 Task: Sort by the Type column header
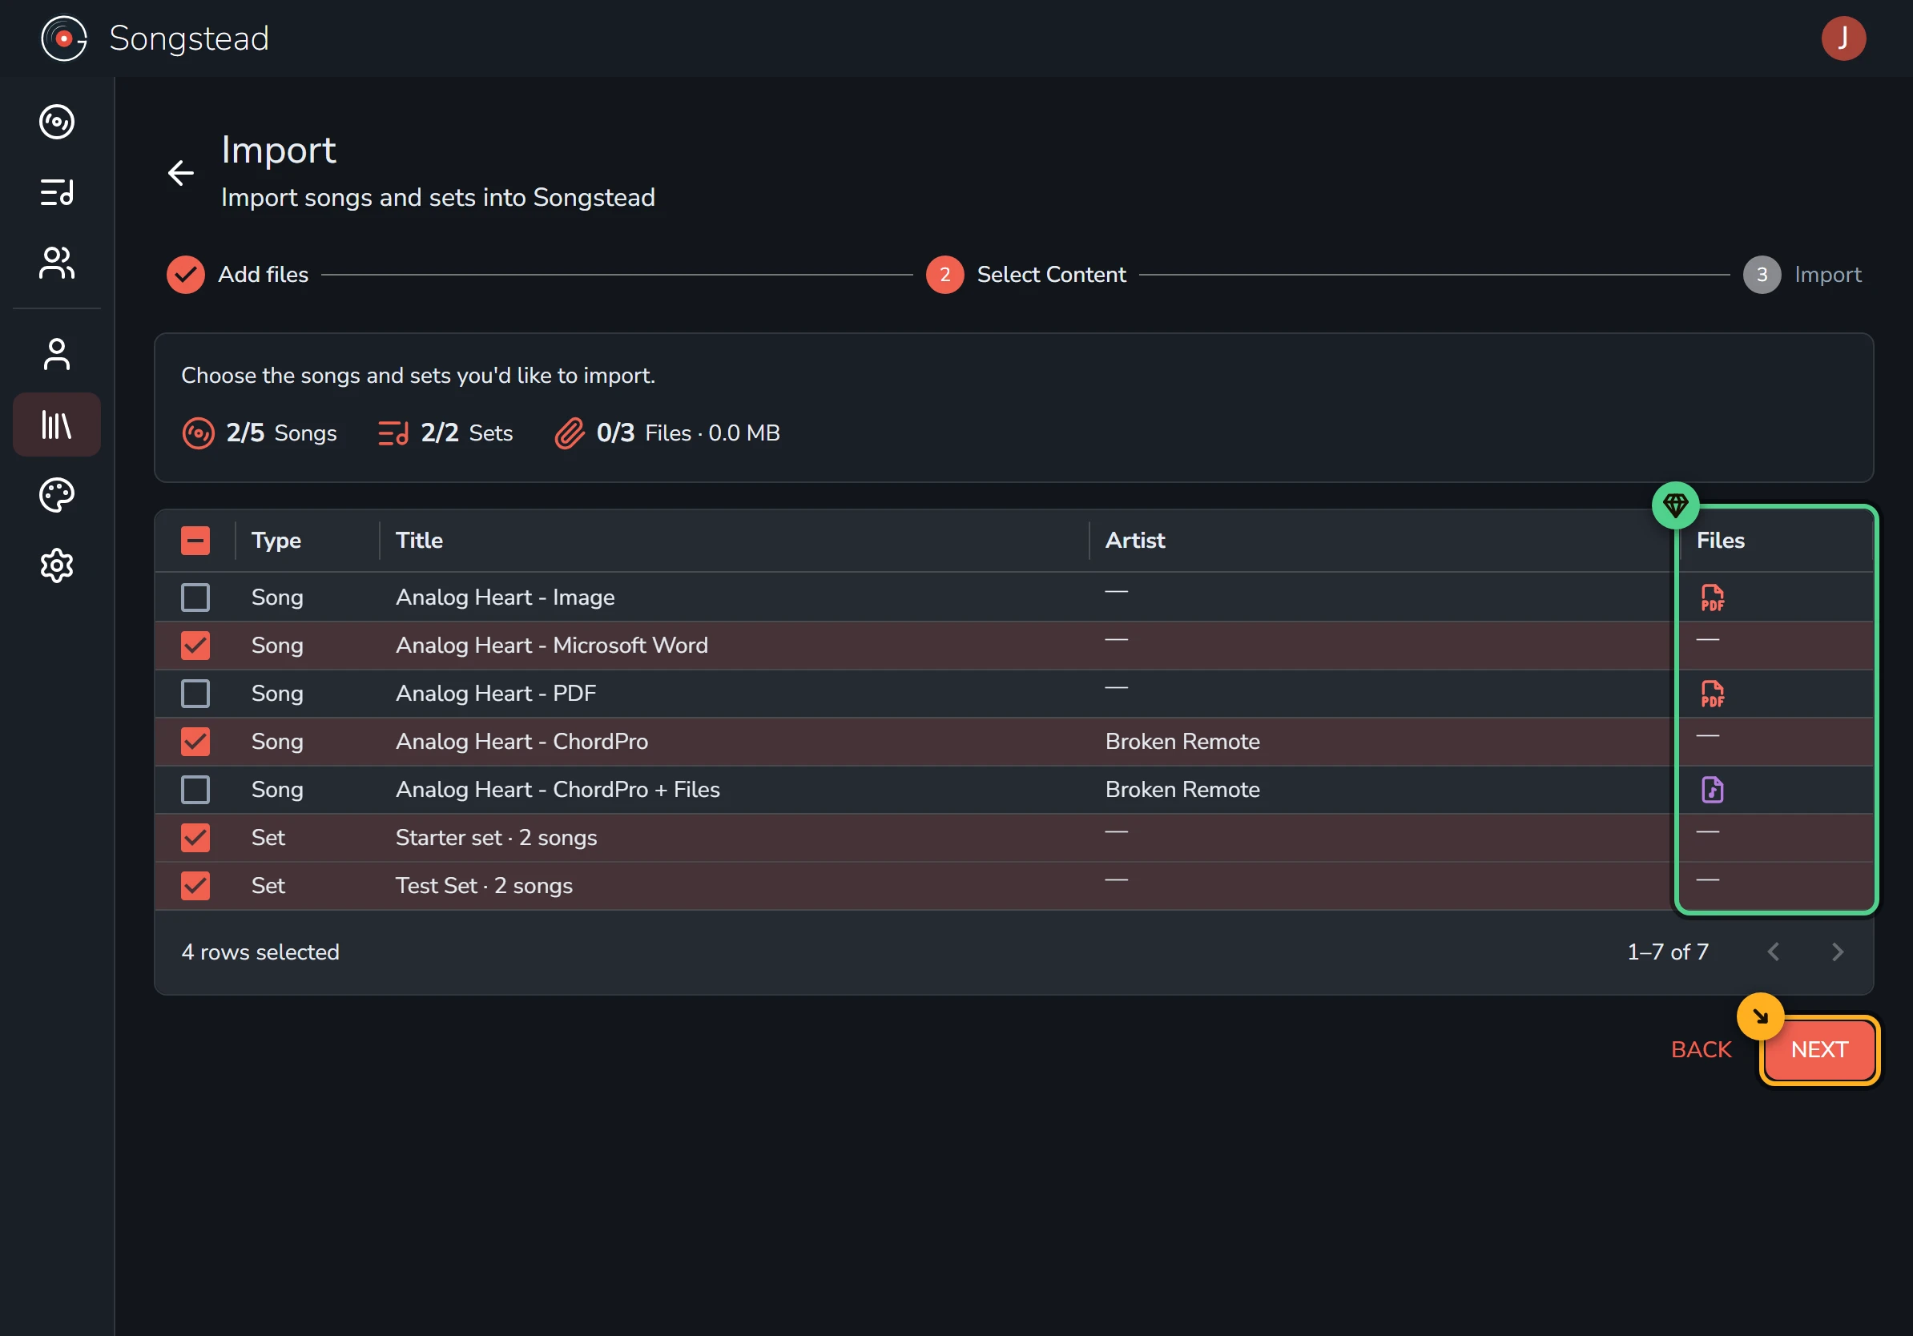coord(276,541)
